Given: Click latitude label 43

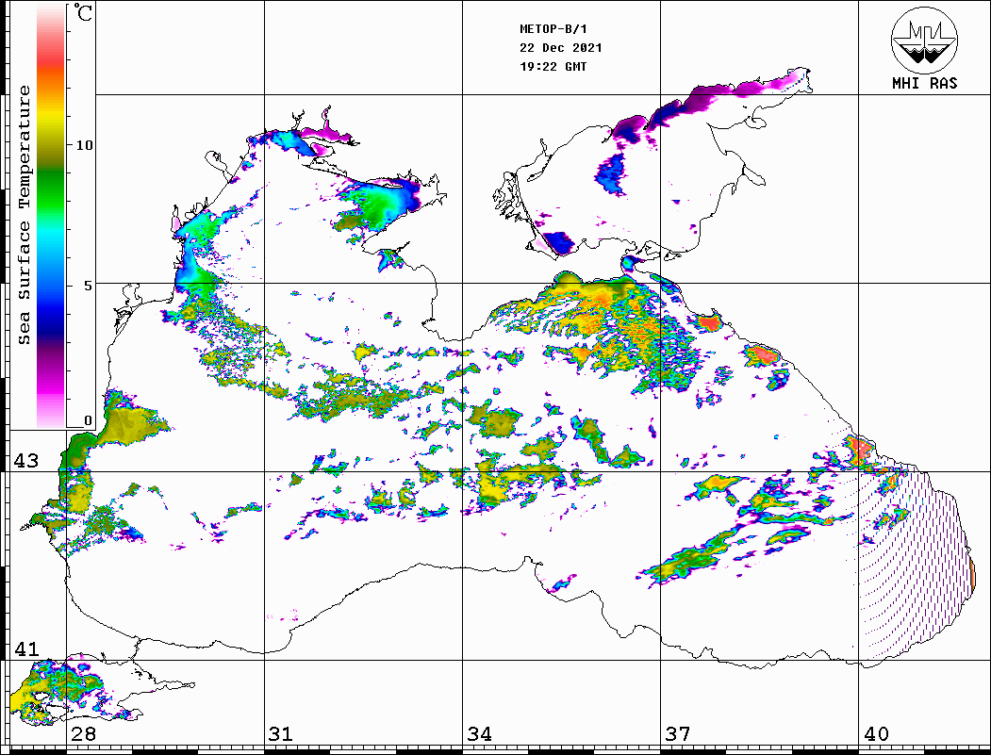Looking at the screenshot, I should 25,461.
